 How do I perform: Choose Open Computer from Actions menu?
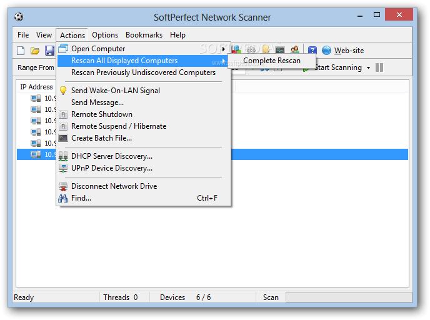click(143, 49)
